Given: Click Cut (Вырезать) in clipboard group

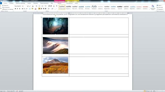Looking at the screenshot, I should click(5, 5).
